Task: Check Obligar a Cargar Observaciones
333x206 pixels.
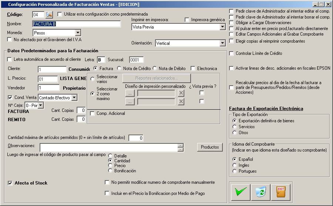Action: (232, 23)
